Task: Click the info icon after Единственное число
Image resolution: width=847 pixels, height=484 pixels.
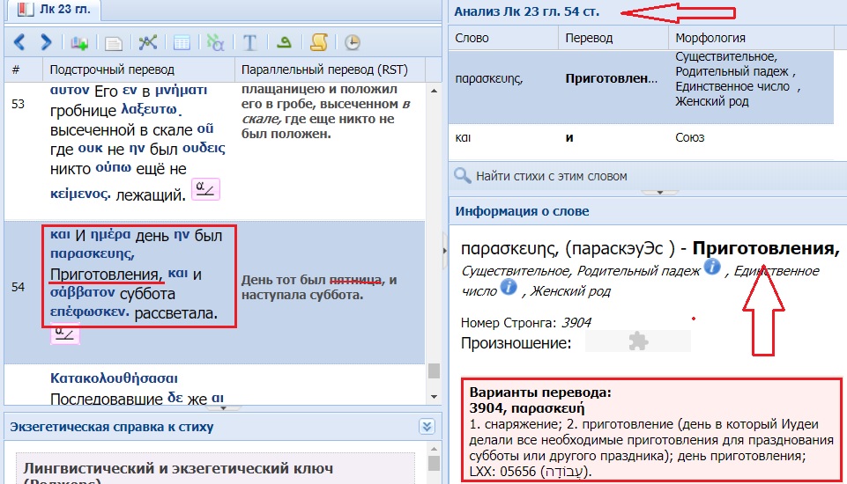Action: [x=509, y=288]
